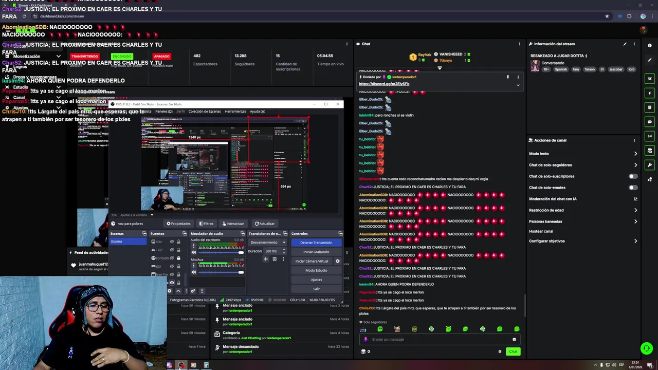Open chat settings gear icon
The height and width of the screenshot is (370, 658).
point(500,351)
